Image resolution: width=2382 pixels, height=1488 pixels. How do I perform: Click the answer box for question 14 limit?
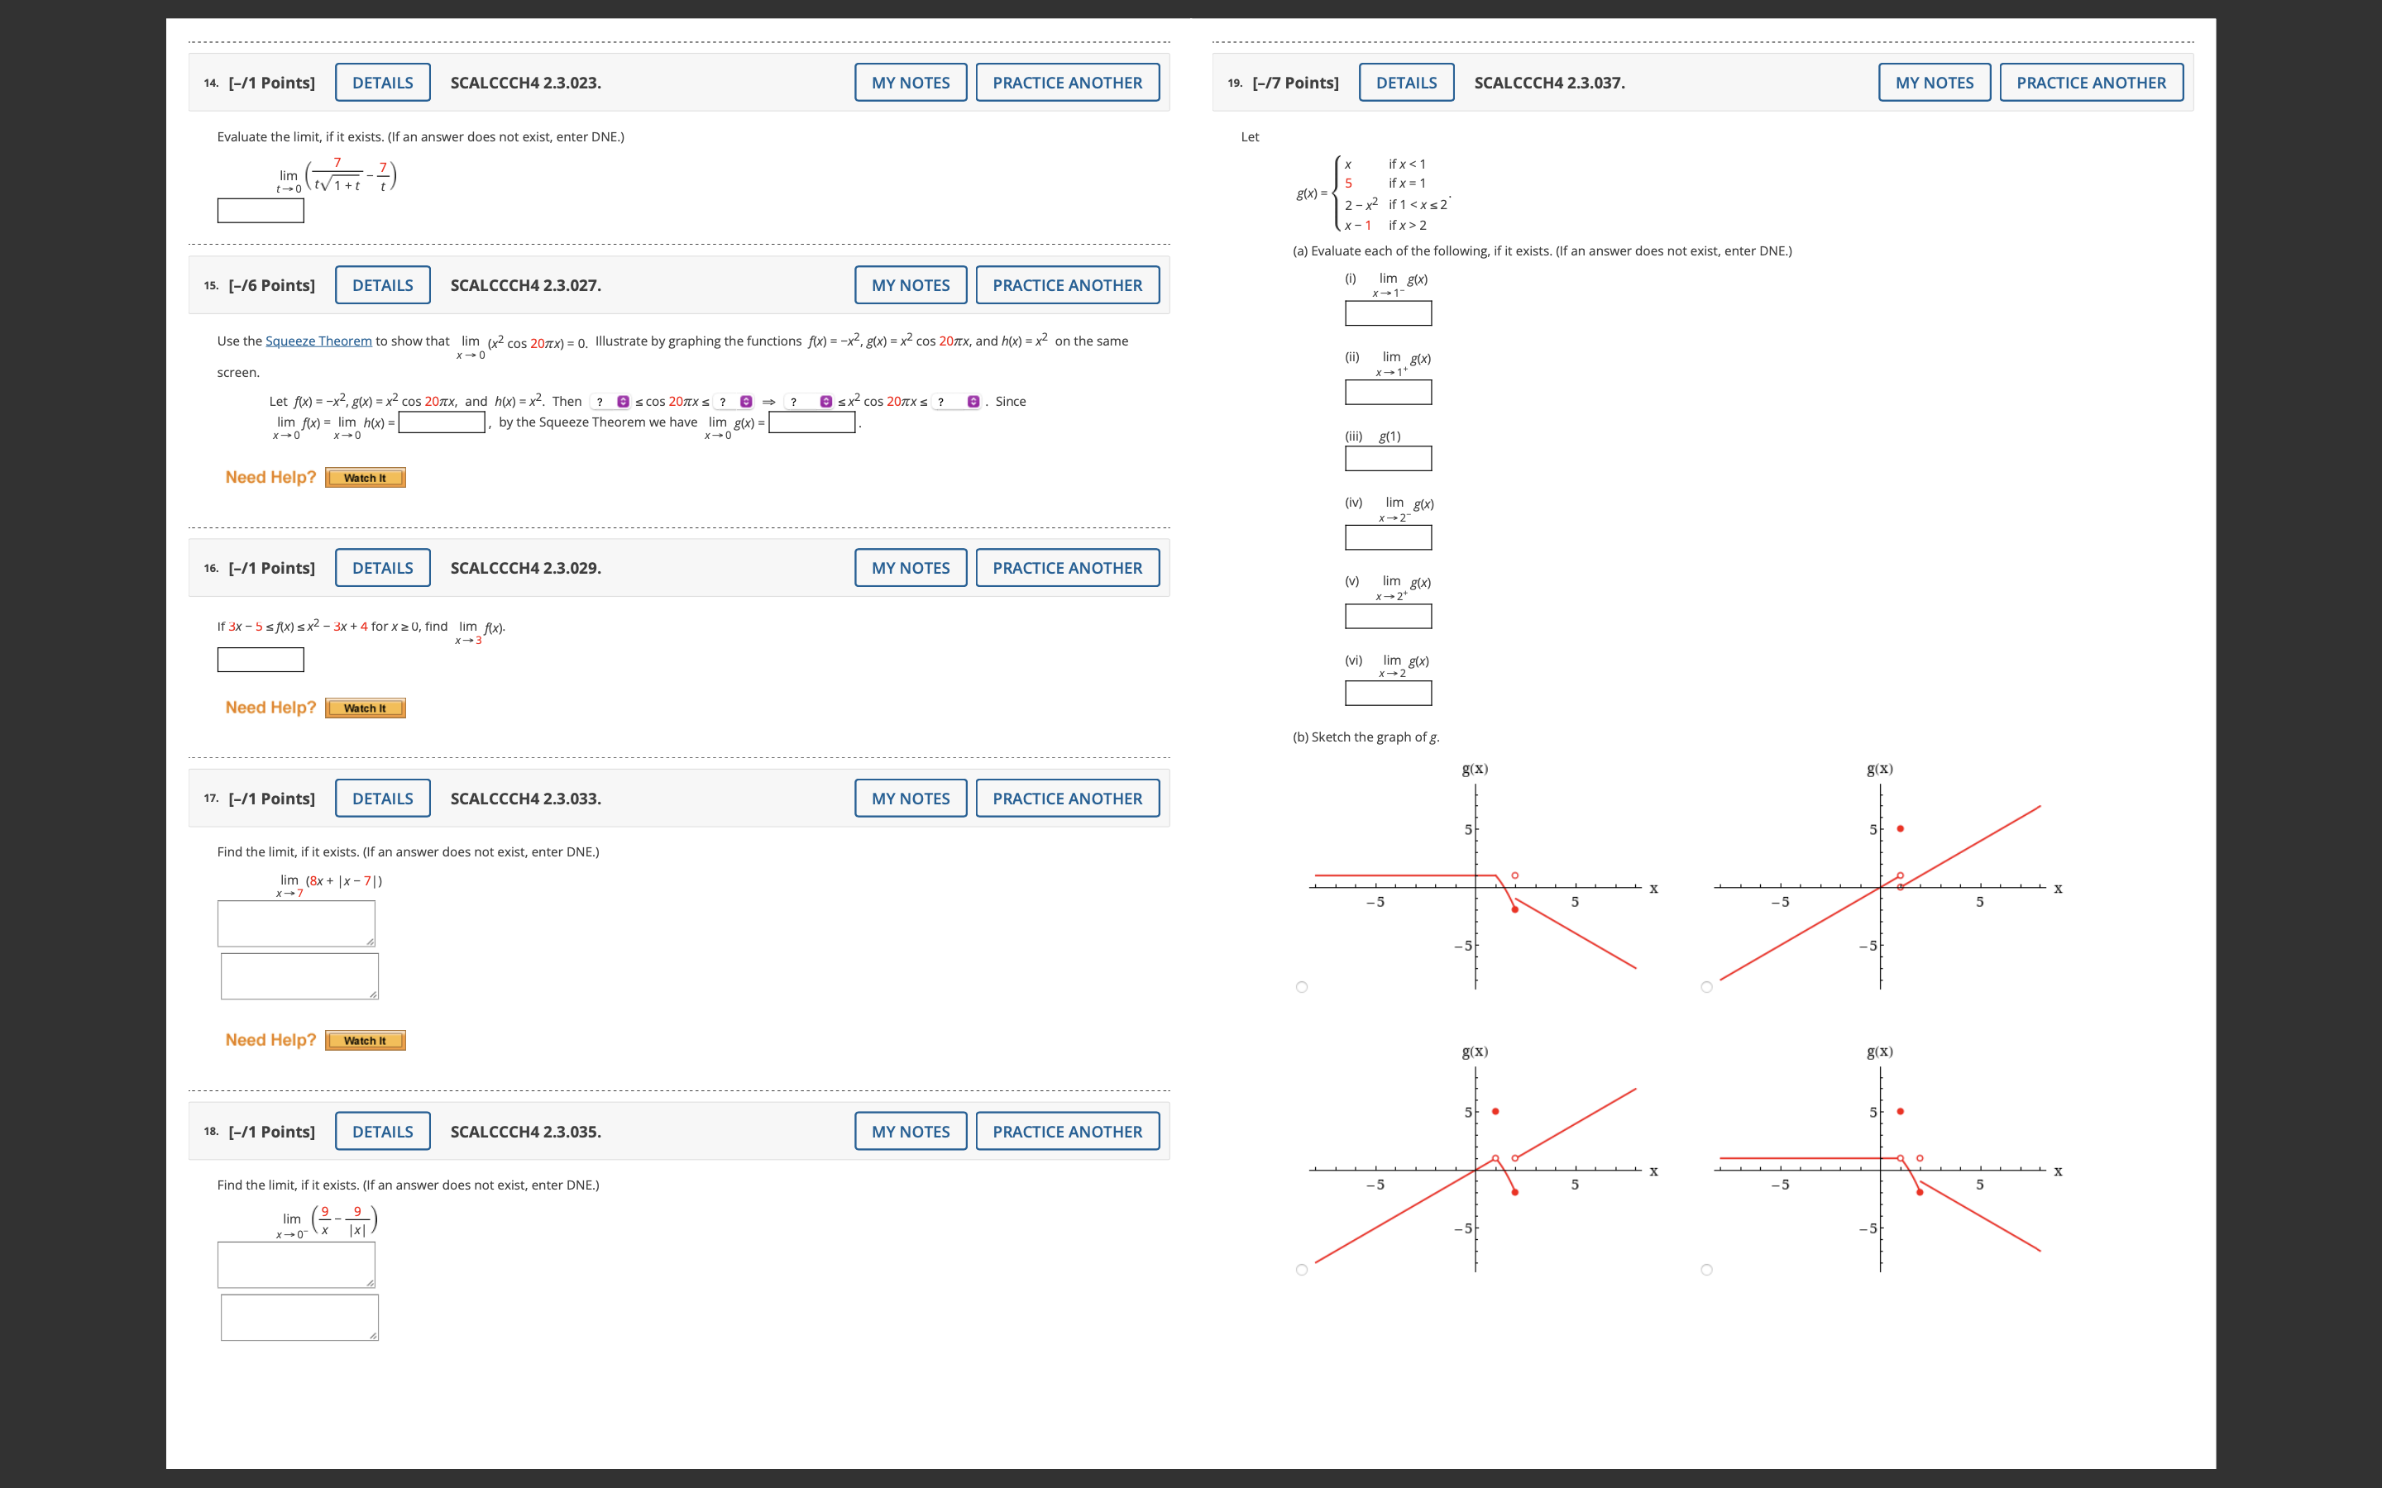coord(259,208)
